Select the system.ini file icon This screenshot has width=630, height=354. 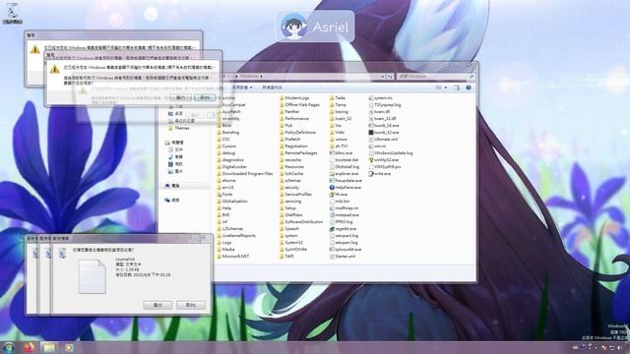(x=371, y=98)
